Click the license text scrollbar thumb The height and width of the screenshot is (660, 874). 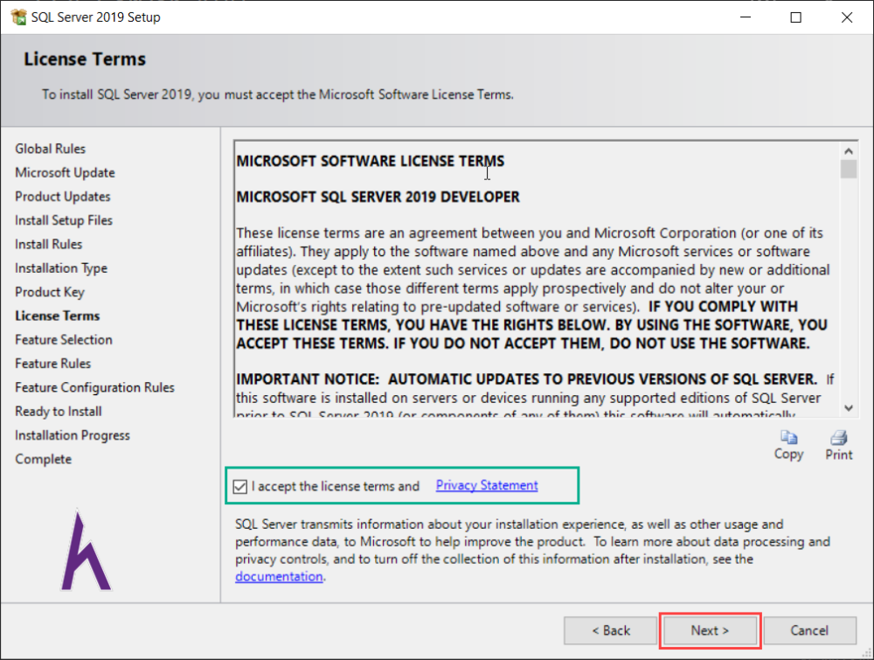[849, 169]
